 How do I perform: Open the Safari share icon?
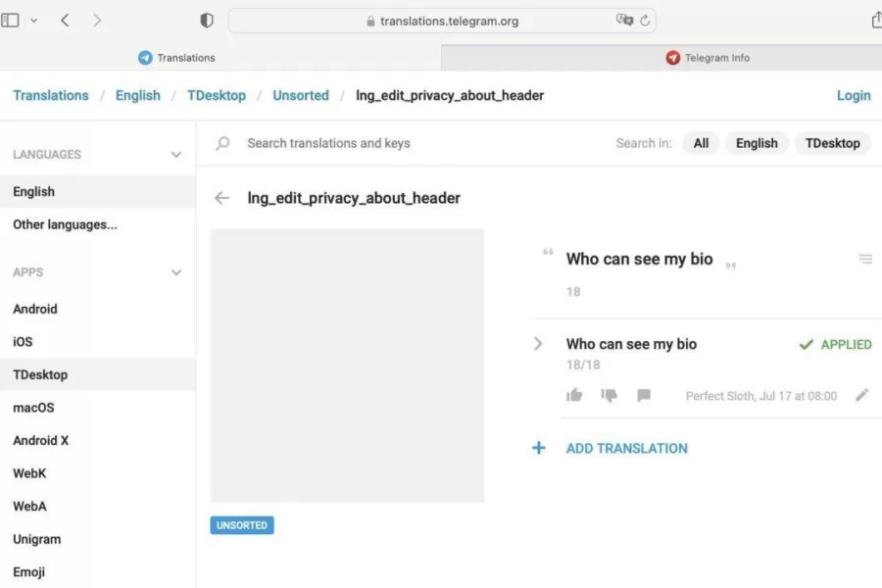coord(876,21)
